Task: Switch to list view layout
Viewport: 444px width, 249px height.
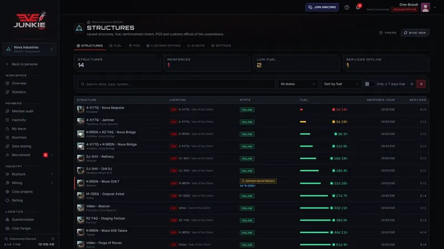Action: 421,84
